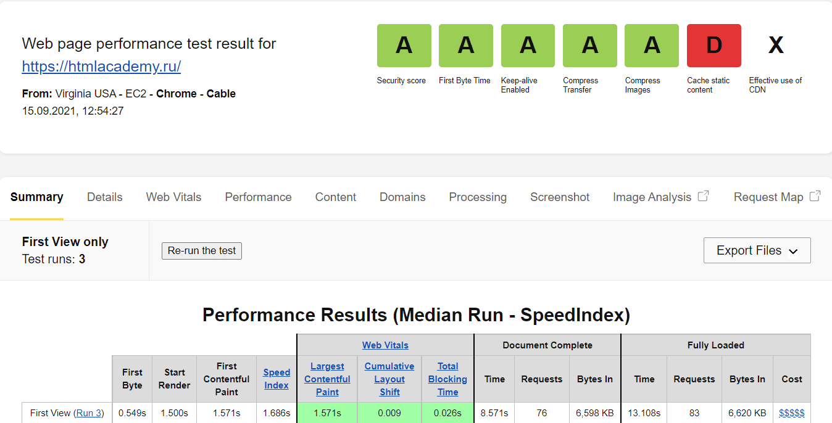Click the Re-run the test button
Screen dimensions: 832x423
202,251
